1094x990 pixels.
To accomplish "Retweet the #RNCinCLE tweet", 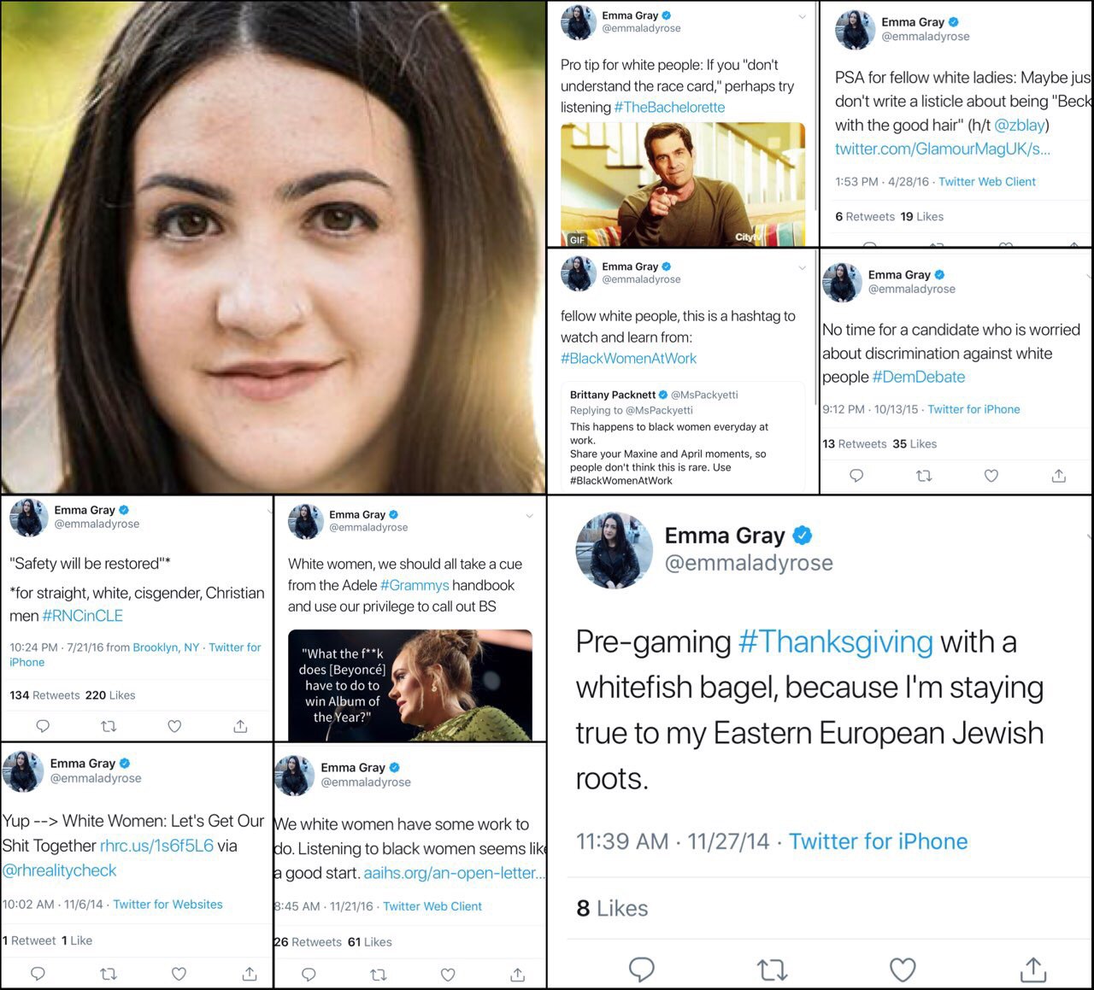I will [x=109, y=726].
